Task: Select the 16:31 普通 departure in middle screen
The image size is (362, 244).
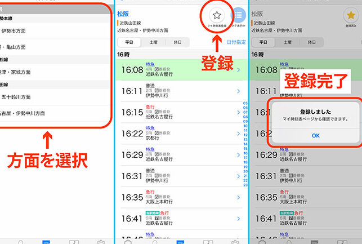Action: pos(182,176)
